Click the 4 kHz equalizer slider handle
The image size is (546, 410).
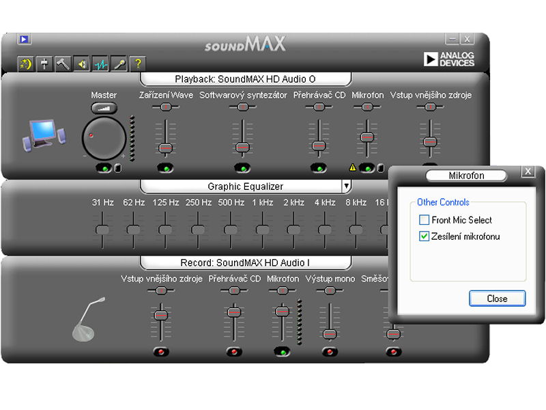coord(325,230)
